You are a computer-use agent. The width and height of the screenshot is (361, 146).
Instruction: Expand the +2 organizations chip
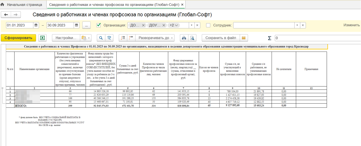(x=175, y=25)
